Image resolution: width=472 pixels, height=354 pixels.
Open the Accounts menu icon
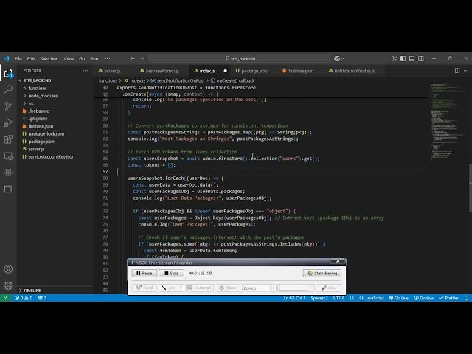8,268
